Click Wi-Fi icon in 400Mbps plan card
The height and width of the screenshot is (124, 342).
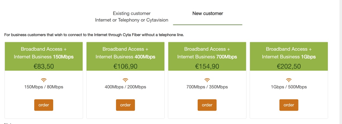pyautogui.click(x=125, y=80)
